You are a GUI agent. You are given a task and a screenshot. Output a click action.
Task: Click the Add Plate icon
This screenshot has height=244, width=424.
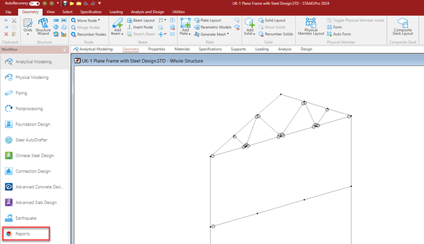185,23
